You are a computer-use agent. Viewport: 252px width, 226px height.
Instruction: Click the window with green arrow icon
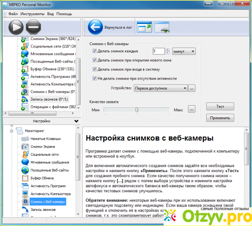(144, 27)
